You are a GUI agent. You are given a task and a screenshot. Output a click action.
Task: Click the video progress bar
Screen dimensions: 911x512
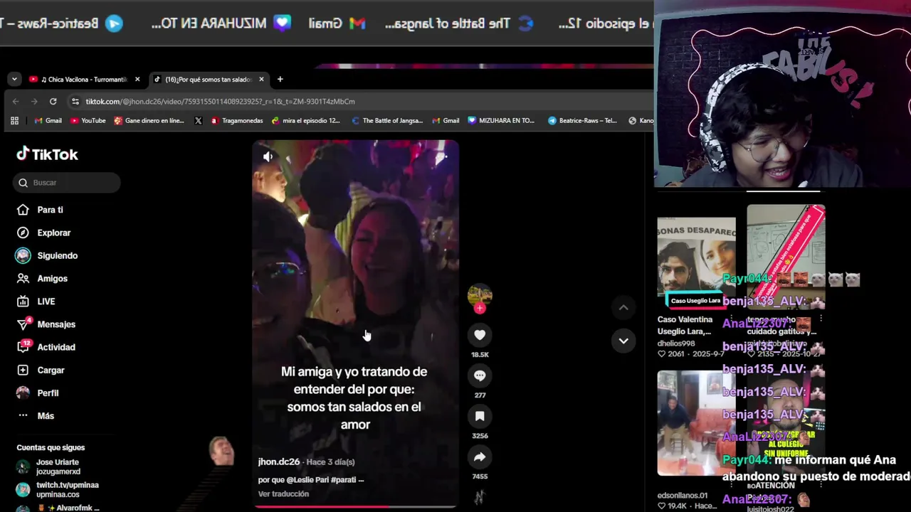[x=355, y=506]
